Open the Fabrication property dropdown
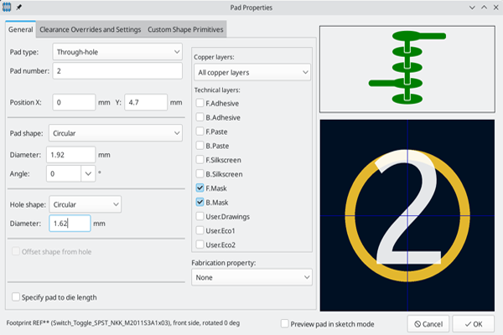The width and height of the screenshot is (503, 335). click(x=251, y=277)
